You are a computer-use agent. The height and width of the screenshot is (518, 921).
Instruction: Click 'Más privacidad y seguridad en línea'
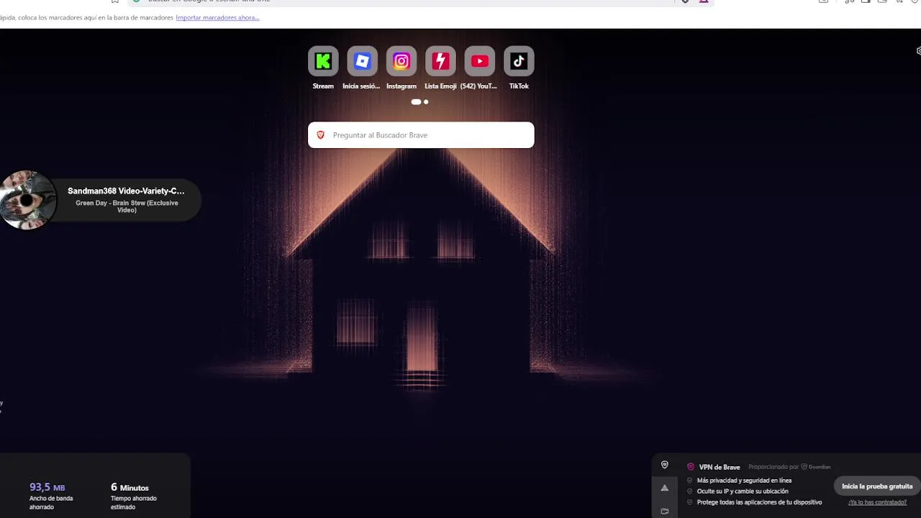744,481
